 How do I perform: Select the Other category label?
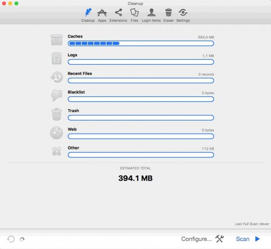click(74, 148)
